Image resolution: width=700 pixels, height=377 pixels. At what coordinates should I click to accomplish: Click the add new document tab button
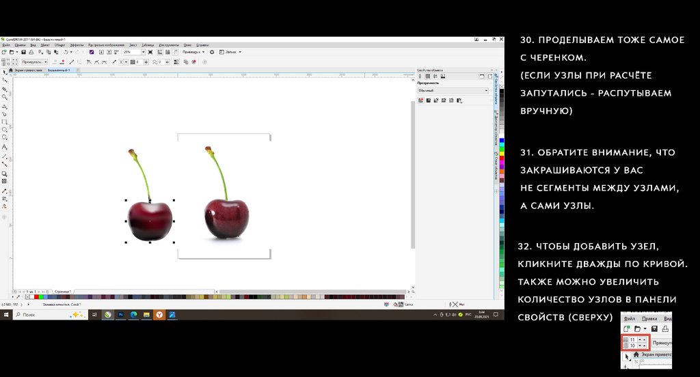(78, 70)
